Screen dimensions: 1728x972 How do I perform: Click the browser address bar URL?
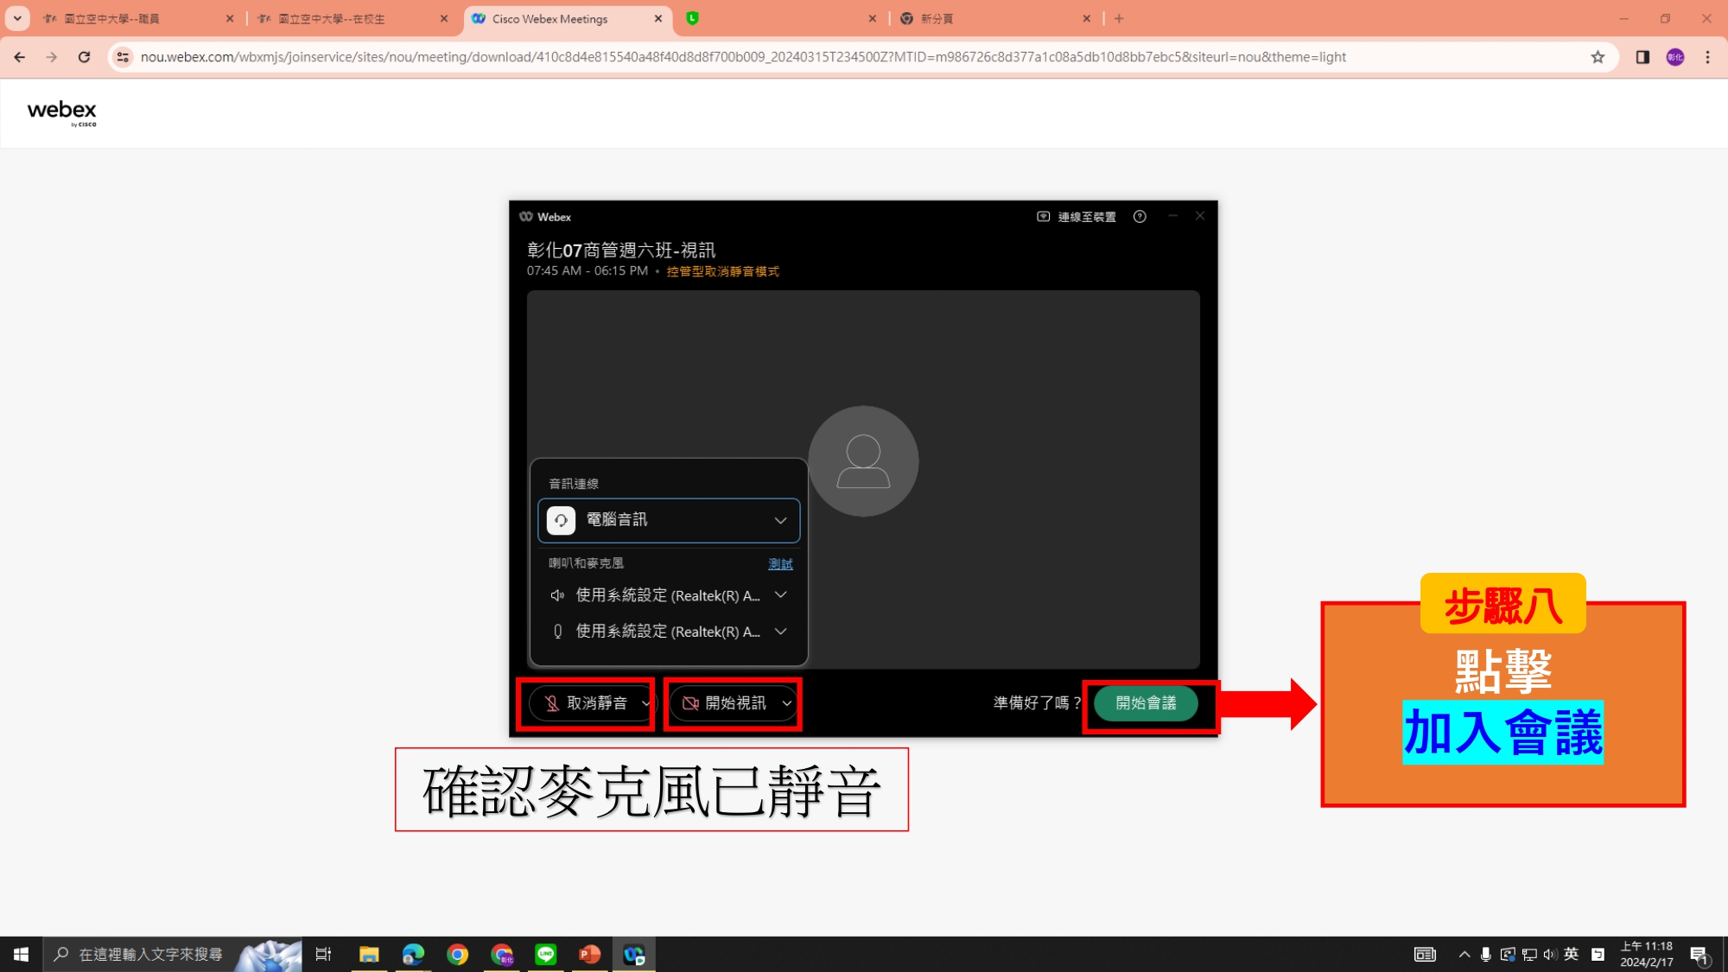(743, 57)
